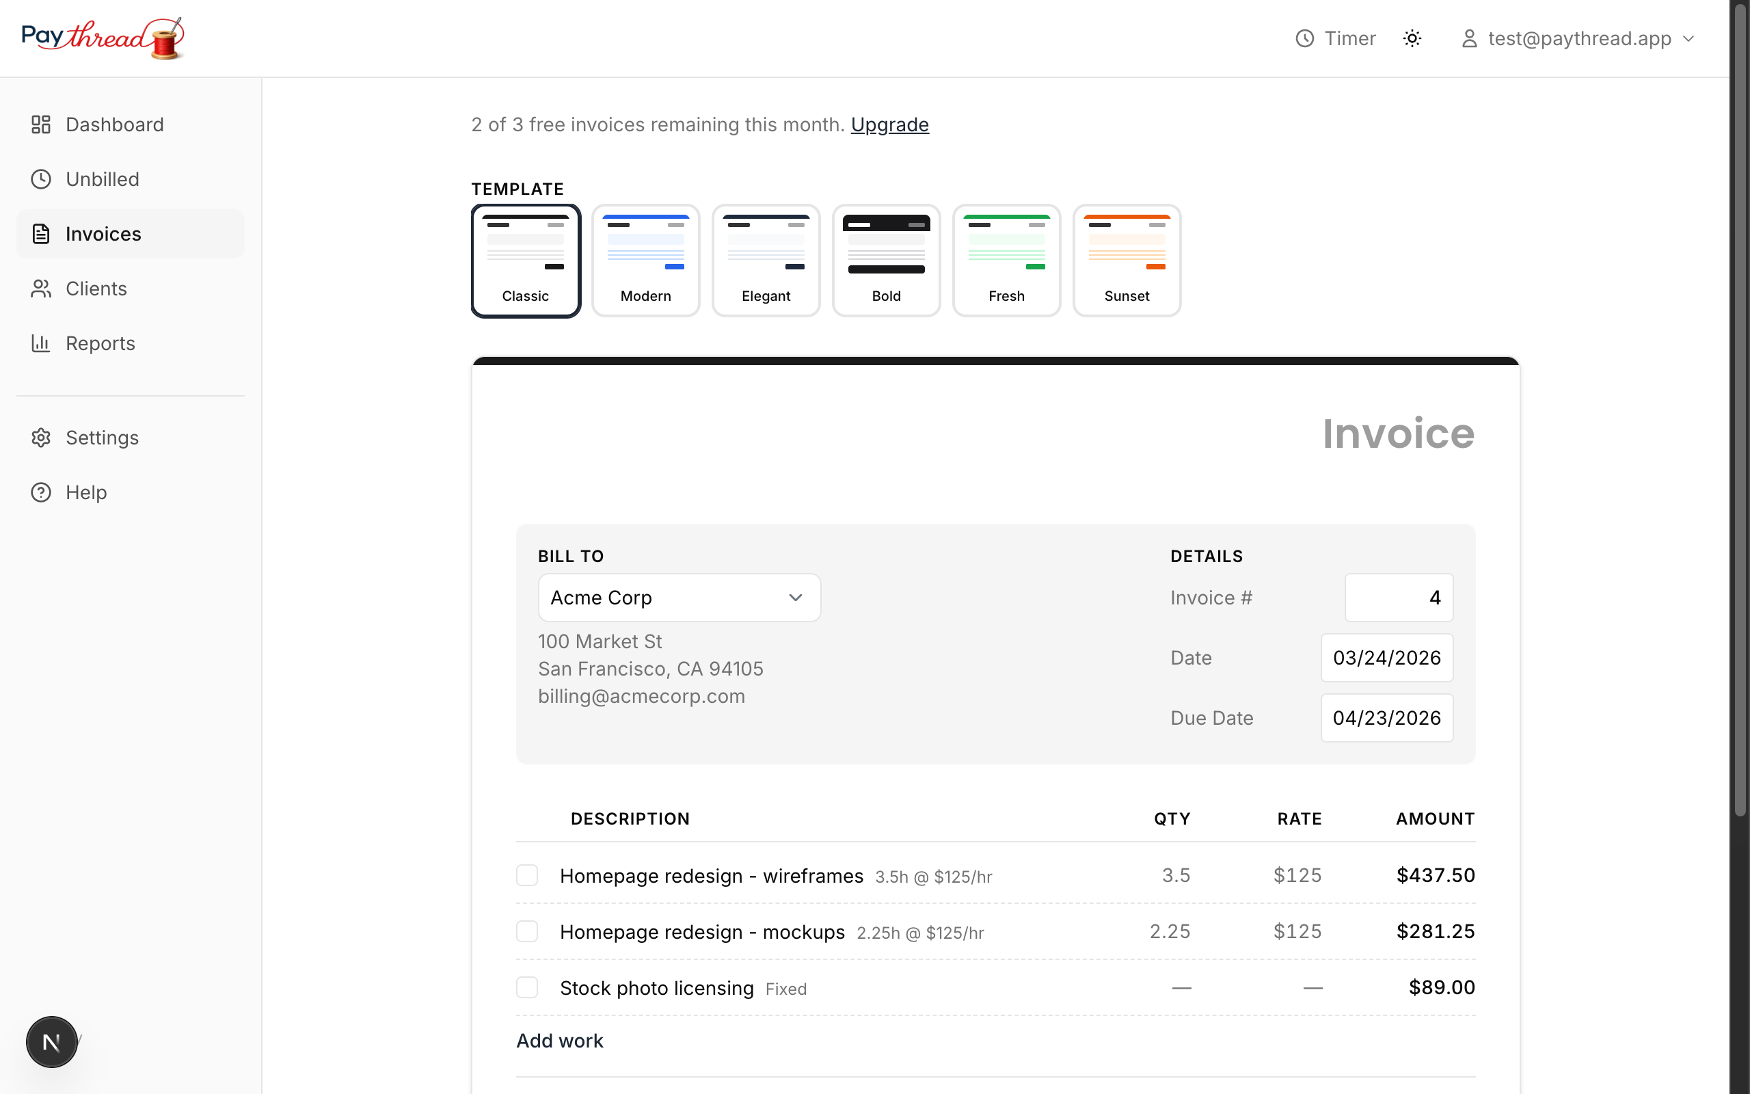The image size is (1750, 1094).
Task: Open Help via the question mark icon
Action: point(40,492)
